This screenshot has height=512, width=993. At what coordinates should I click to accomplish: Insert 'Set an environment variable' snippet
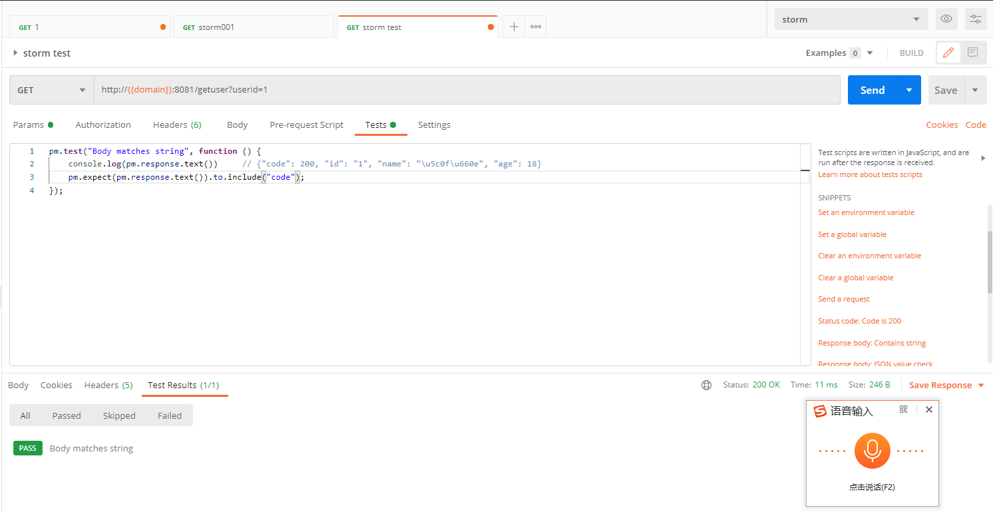(x=866, y=212)
